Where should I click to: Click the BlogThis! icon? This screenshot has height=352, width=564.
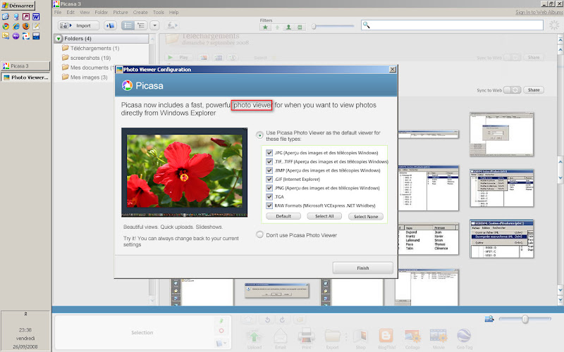click(x=386, y=339)
